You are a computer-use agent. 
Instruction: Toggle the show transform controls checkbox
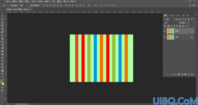29,5
